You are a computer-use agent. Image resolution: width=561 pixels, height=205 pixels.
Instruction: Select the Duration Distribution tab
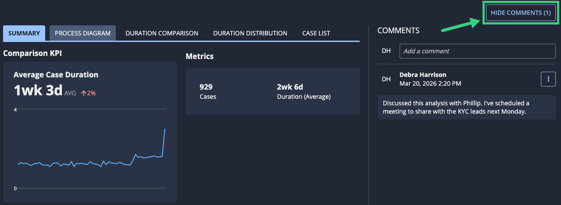point(250,33)
